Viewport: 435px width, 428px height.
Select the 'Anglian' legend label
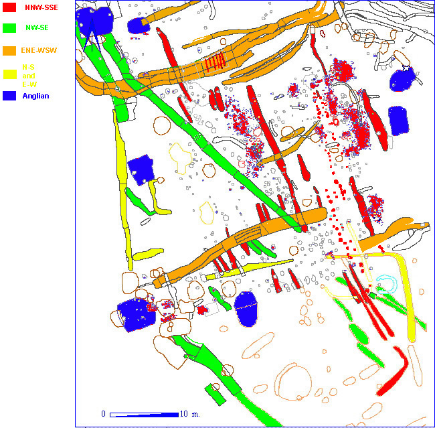point(35,96)
